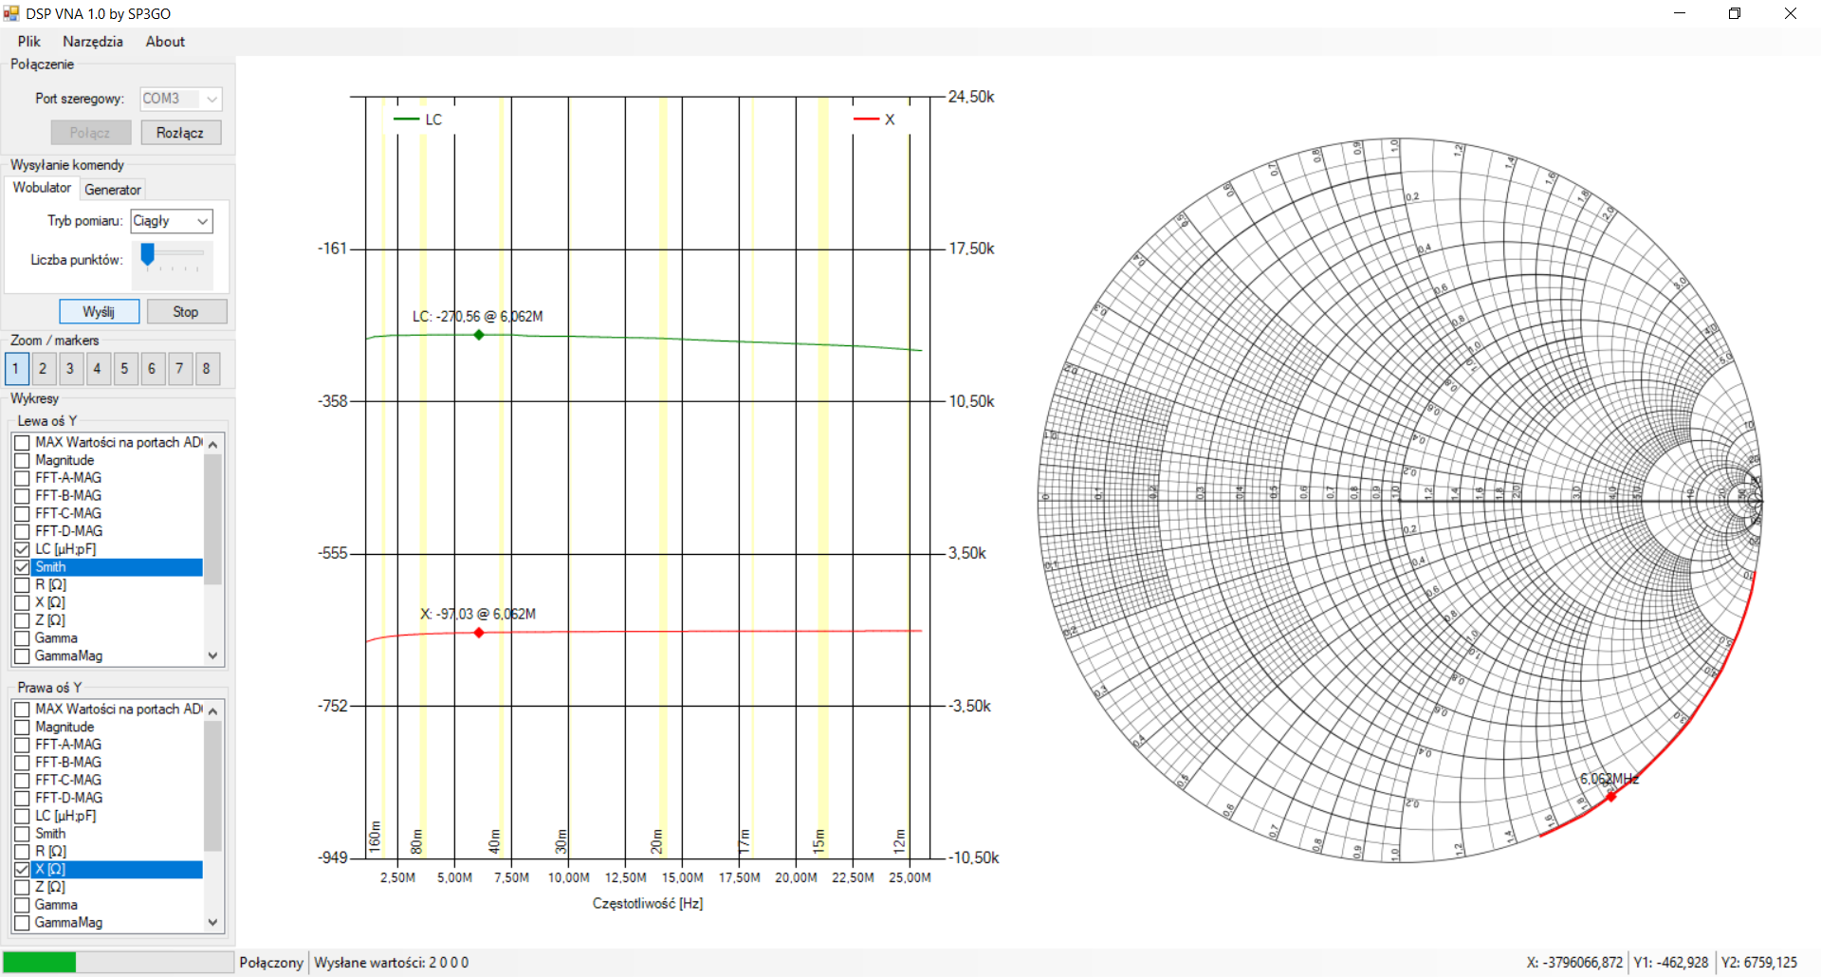Viewport: 1821px width, 977px height.
Task: Open the Port szeregowy COM3 dropdown
Action: 212,99
